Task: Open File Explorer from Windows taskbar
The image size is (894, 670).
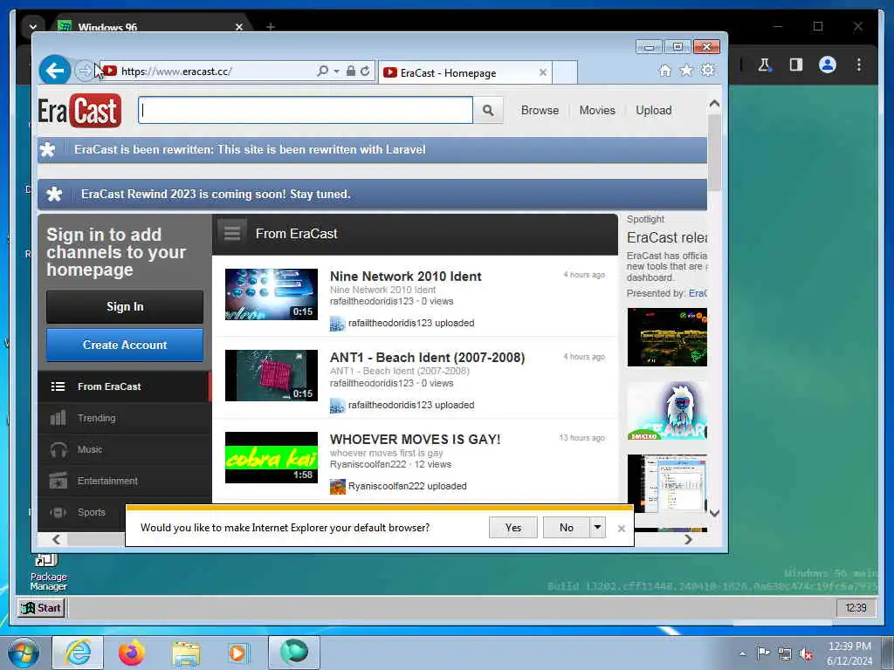Action: pyautogui.click(x=186, y=653)
